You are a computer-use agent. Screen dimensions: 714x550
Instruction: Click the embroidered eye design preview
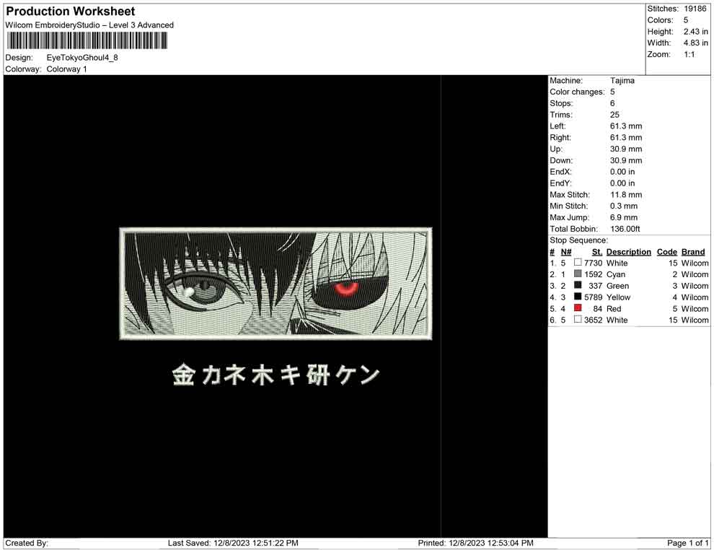[x=276, y=284]
